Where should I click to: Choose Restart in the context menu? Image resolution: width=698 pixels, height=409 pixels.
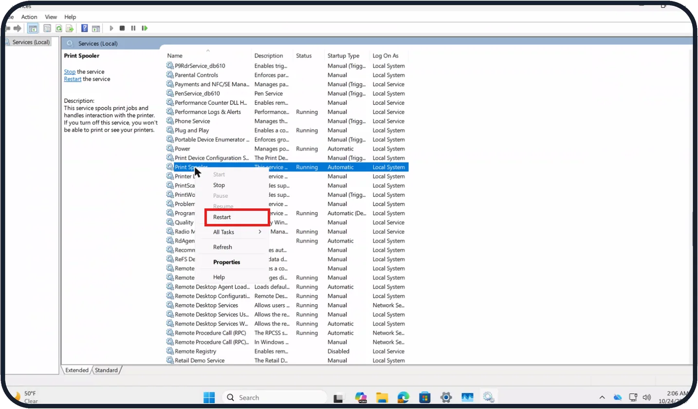pyautogui.click(x=232, y=217)
